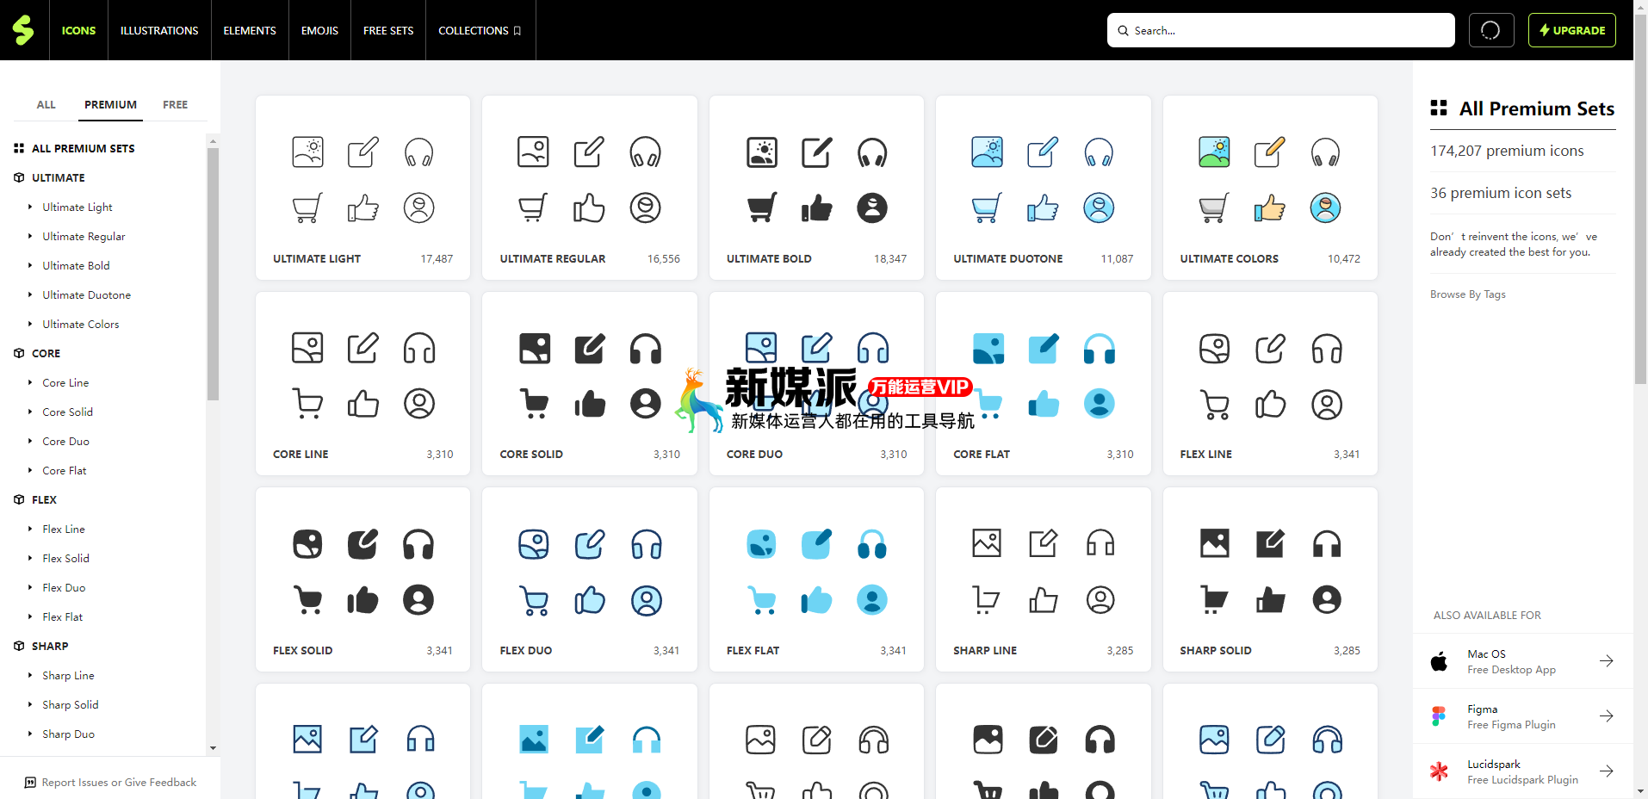Open the Free Sets nav item
This screenshot has width=1648, height=799.
[388, 30]
